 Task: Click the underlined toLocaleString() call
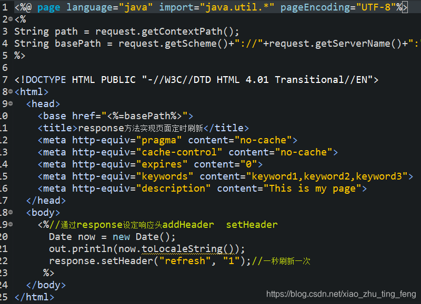(x=188, y=249)
